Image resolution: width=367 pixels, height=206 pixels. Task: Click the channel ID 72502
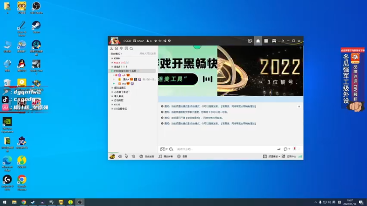(x=139, y=41)
